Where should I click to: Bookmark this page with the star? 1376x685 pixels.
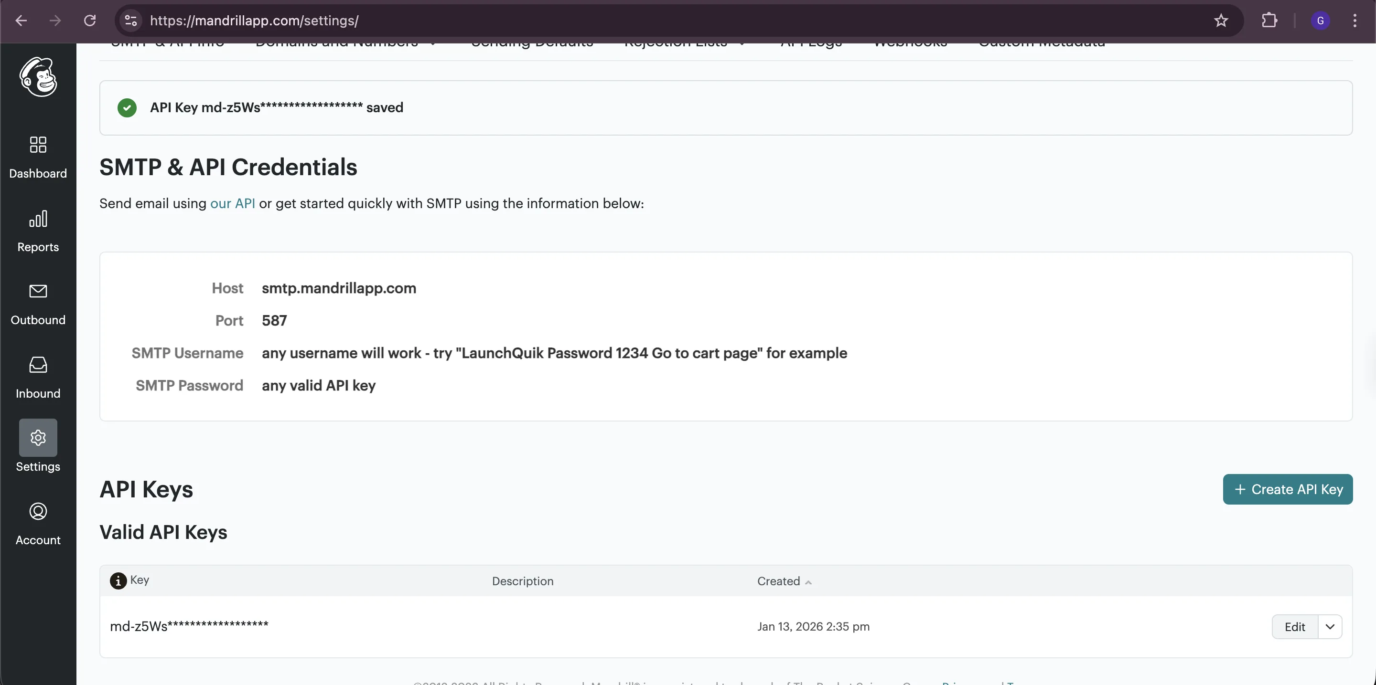click(1221, 20)
